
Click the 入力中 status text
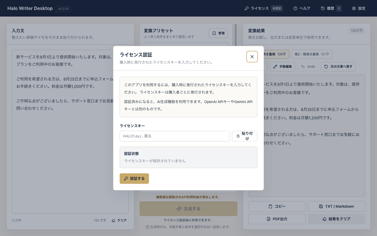point(16,221)
